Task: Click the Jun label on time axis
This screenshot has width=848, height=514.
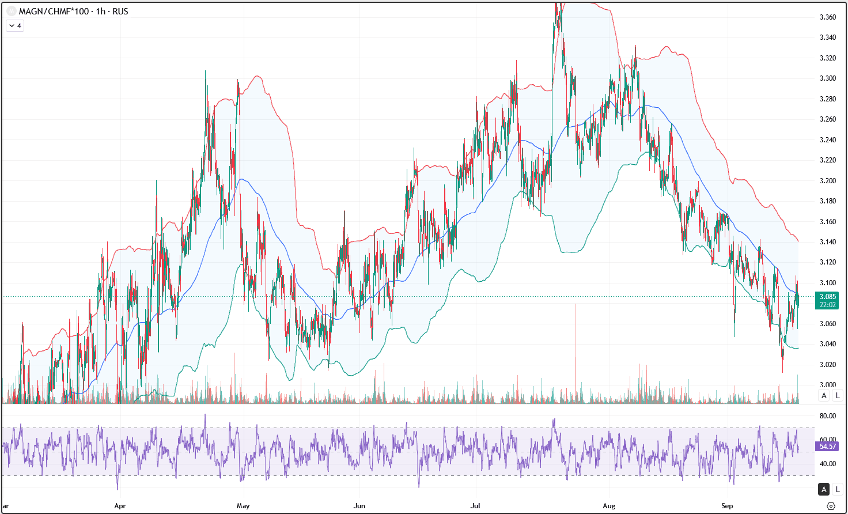Action: coord(359,506)
